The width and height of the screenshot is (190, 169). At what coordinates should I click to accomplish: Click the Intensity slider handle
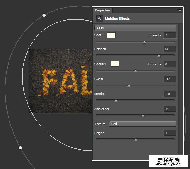pyautogui.click(x=145, y=42)
